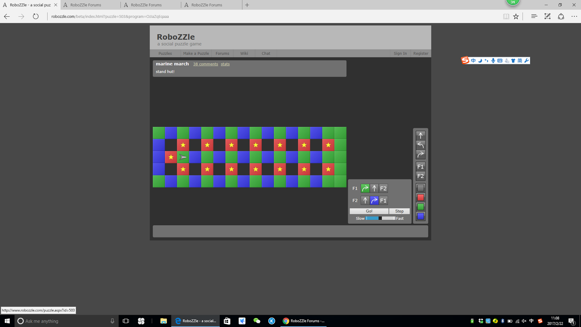Open Sogou toolbox wrench icon
Viewport: 581px width, 327px height.
[527, 61]
